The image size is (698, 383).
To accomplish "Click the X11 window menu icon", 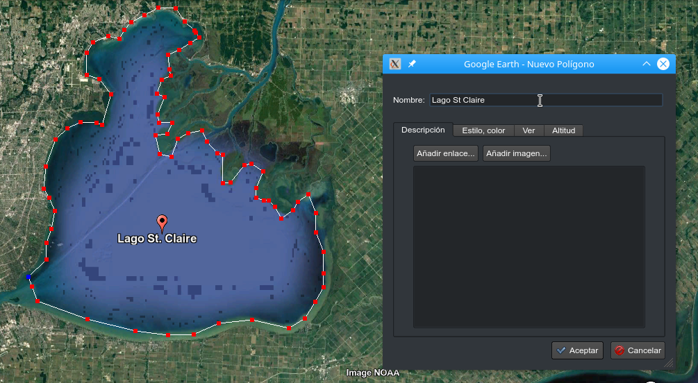I will [395, 64].
